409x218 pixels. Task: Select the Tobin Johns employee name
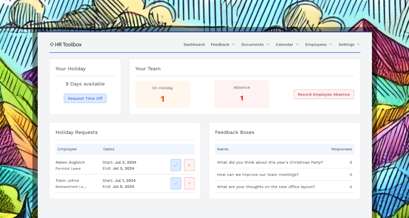click(x=67, y=180)
